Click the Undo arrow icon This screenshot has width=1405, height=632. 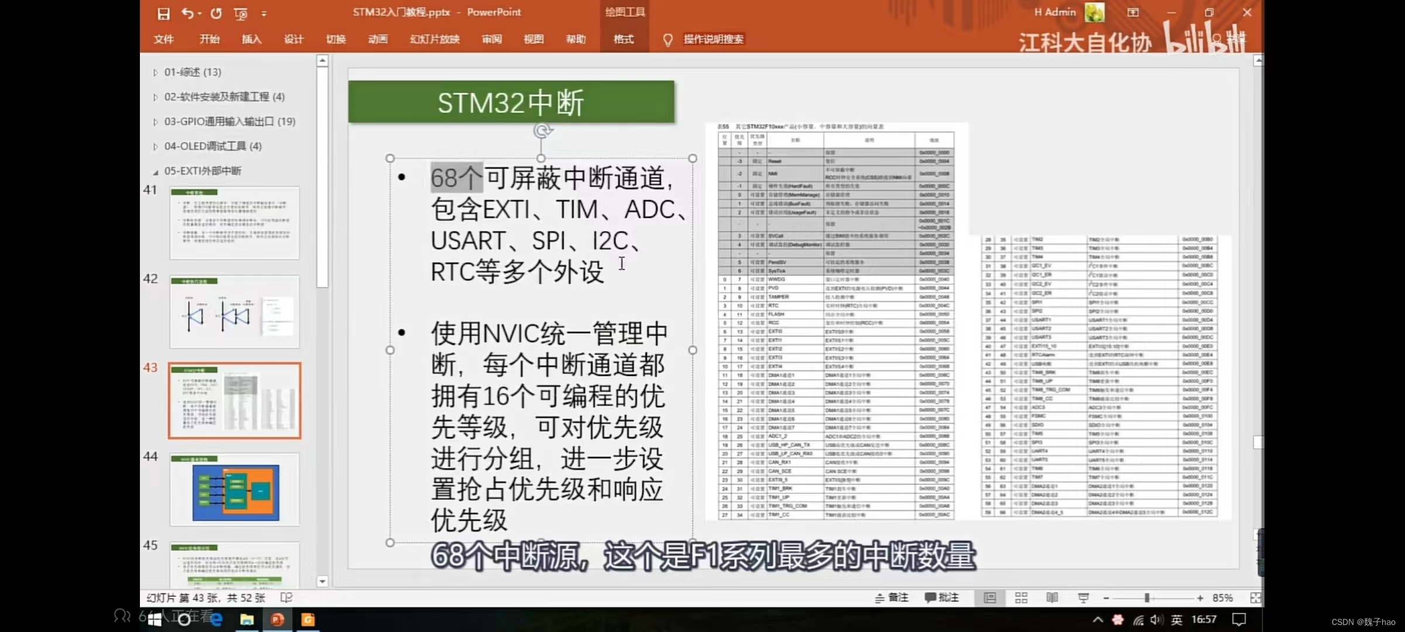(187, 13)
